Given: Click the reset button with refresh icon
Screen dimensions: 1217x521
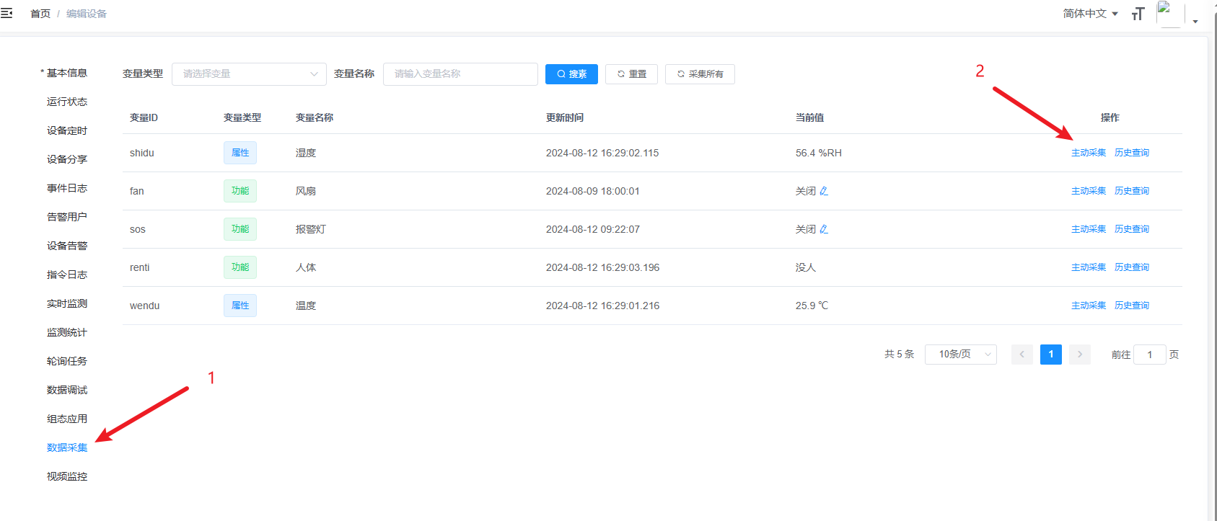Looking at the screenshot, I should click(631, 74).
